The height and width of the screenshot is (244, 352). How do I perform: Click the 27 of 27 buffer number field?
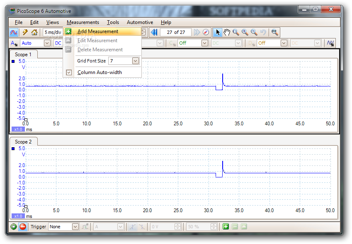[176, 32]
